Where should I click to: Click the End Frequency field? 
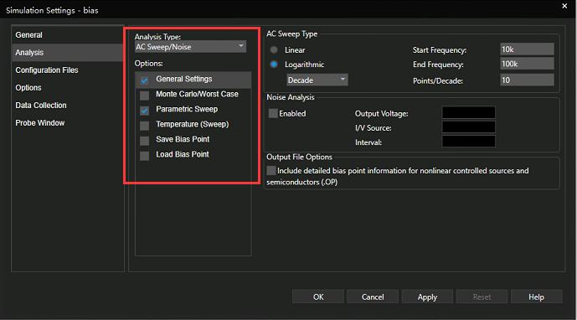[x=527, y=64]
